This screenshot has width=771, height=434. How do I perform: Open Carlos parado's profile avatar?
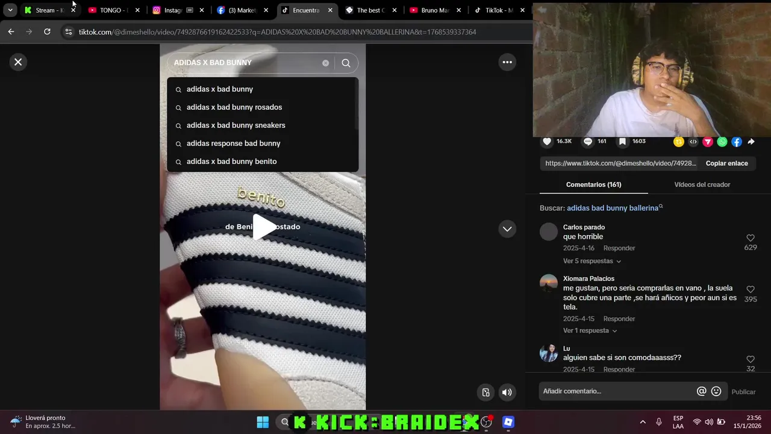(x=549, y=232)
